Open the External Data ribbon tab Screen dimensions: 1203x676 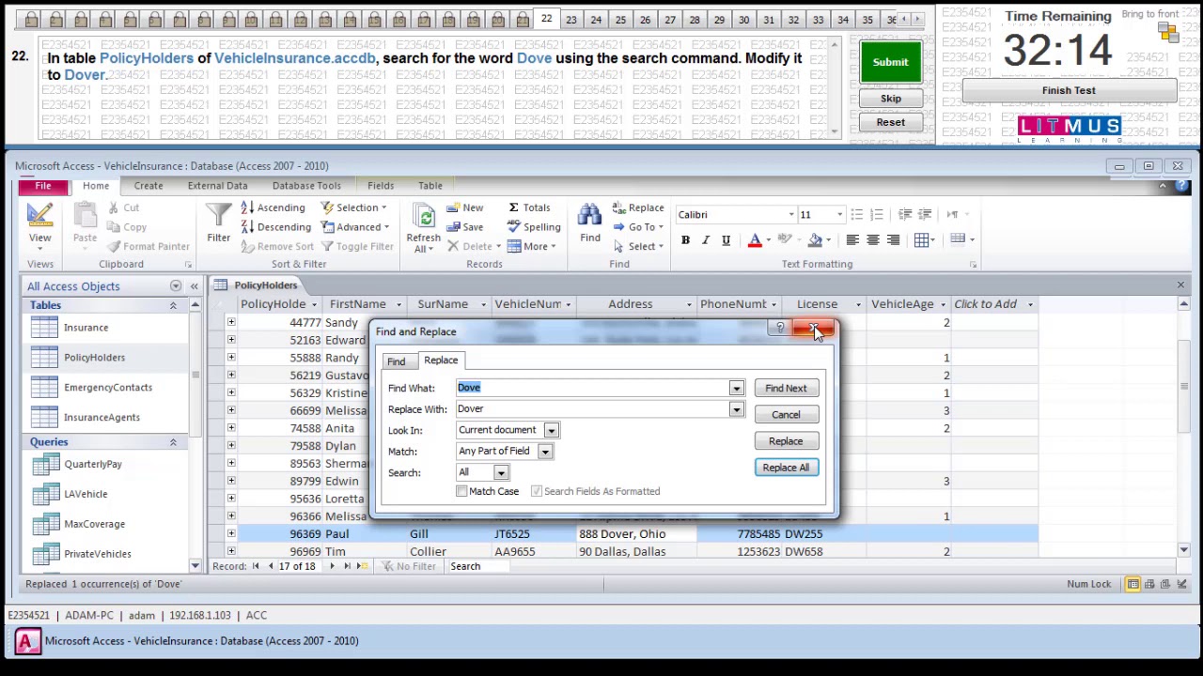(x=217, y=186)
